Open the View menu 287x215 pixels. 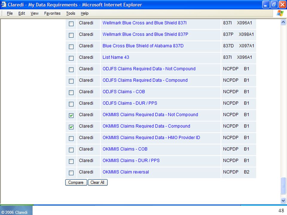click(34, 13)
